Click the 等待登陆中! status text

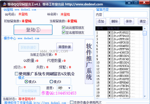point(27,99)
